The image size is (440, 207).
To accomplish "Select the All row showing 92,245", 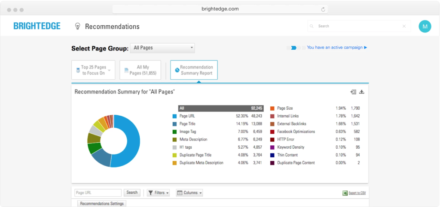I will [221, 108].
